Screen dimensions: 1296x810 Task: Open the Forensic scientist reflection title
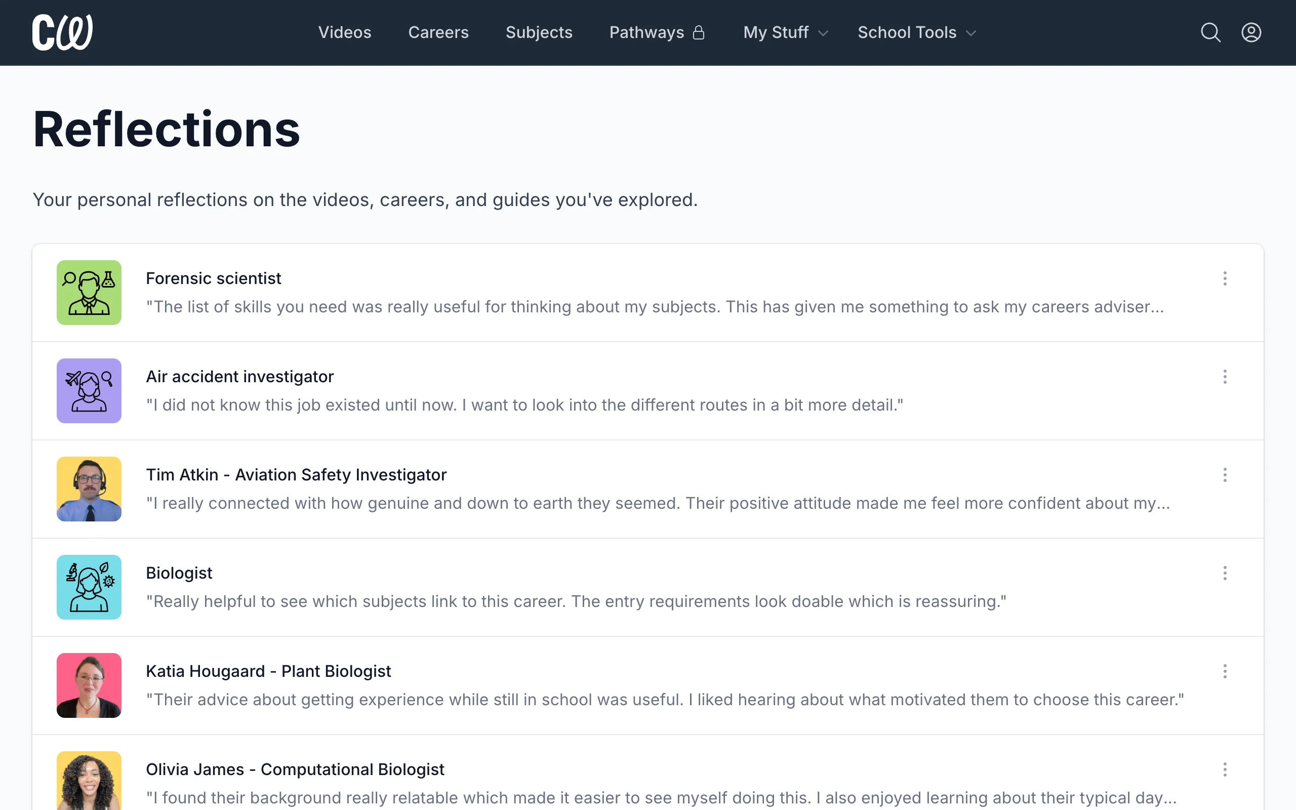(x=213, y=278)
